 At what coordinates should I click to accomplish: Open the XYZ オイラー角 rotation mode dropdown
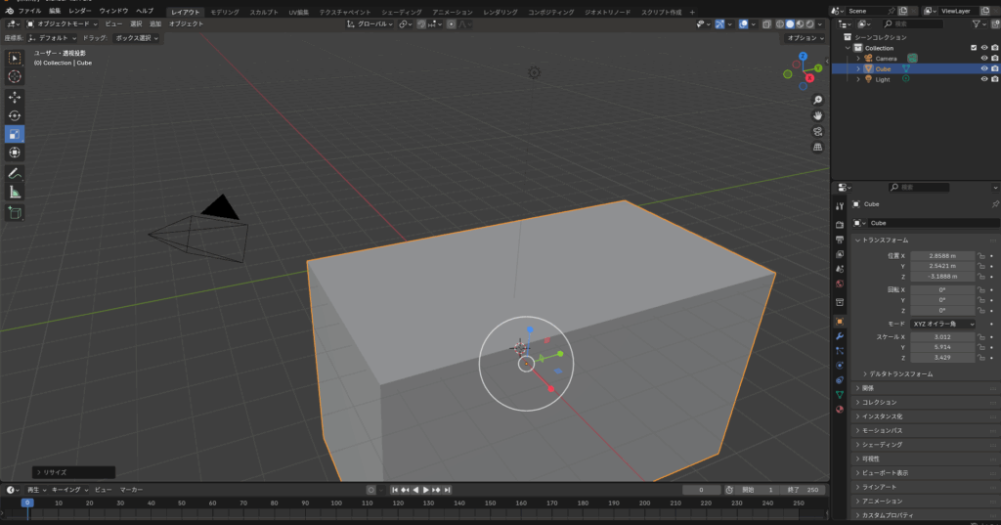click(x=943, y=323)
